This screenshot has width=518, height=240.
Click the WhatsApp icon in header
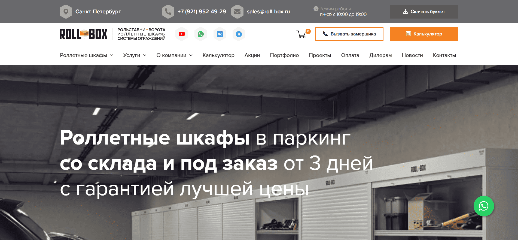(201, 34)
